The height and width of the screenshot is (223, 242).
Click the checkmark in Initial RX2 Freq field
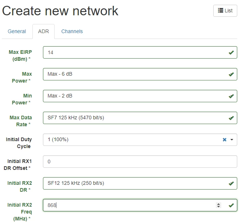[x=231, y=205]
